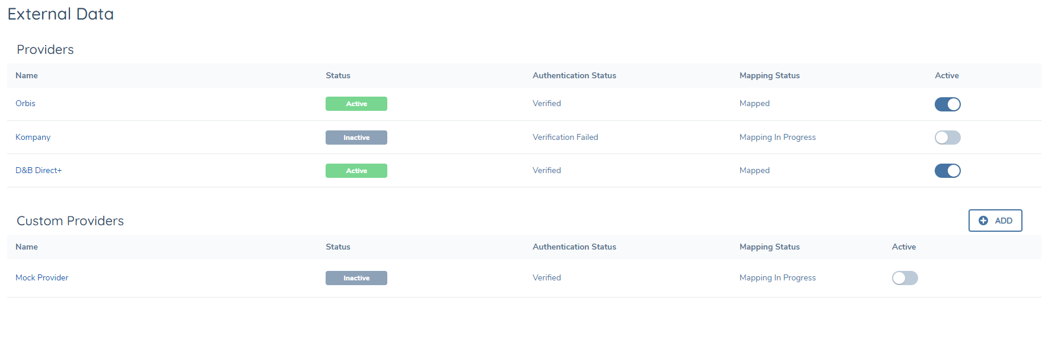Click the Name column header under Providers
Image resolution: width=1048 pixels, height=345 pixels.
point(27,75)
